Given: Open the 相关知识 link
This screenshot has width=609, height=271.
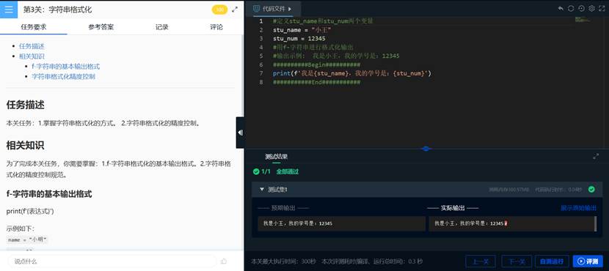Looking at the screenshot, I should 32,56.
